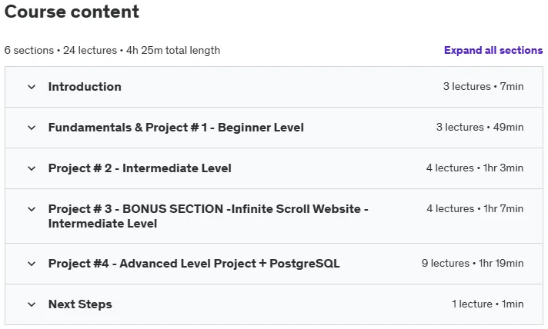Expand the Project #2 Intermediate Level heading
The image size is (548, 329).
[x=139, y=168]
